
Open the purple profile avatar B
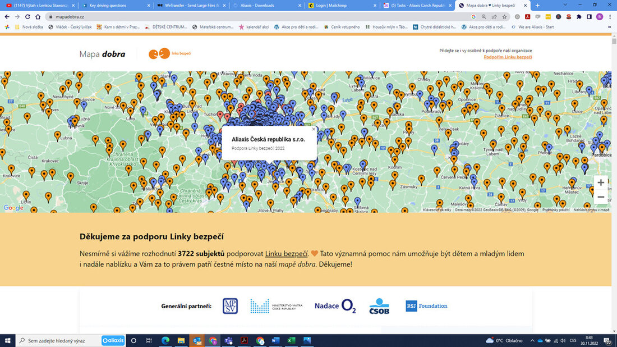click(x=600, y=17)
